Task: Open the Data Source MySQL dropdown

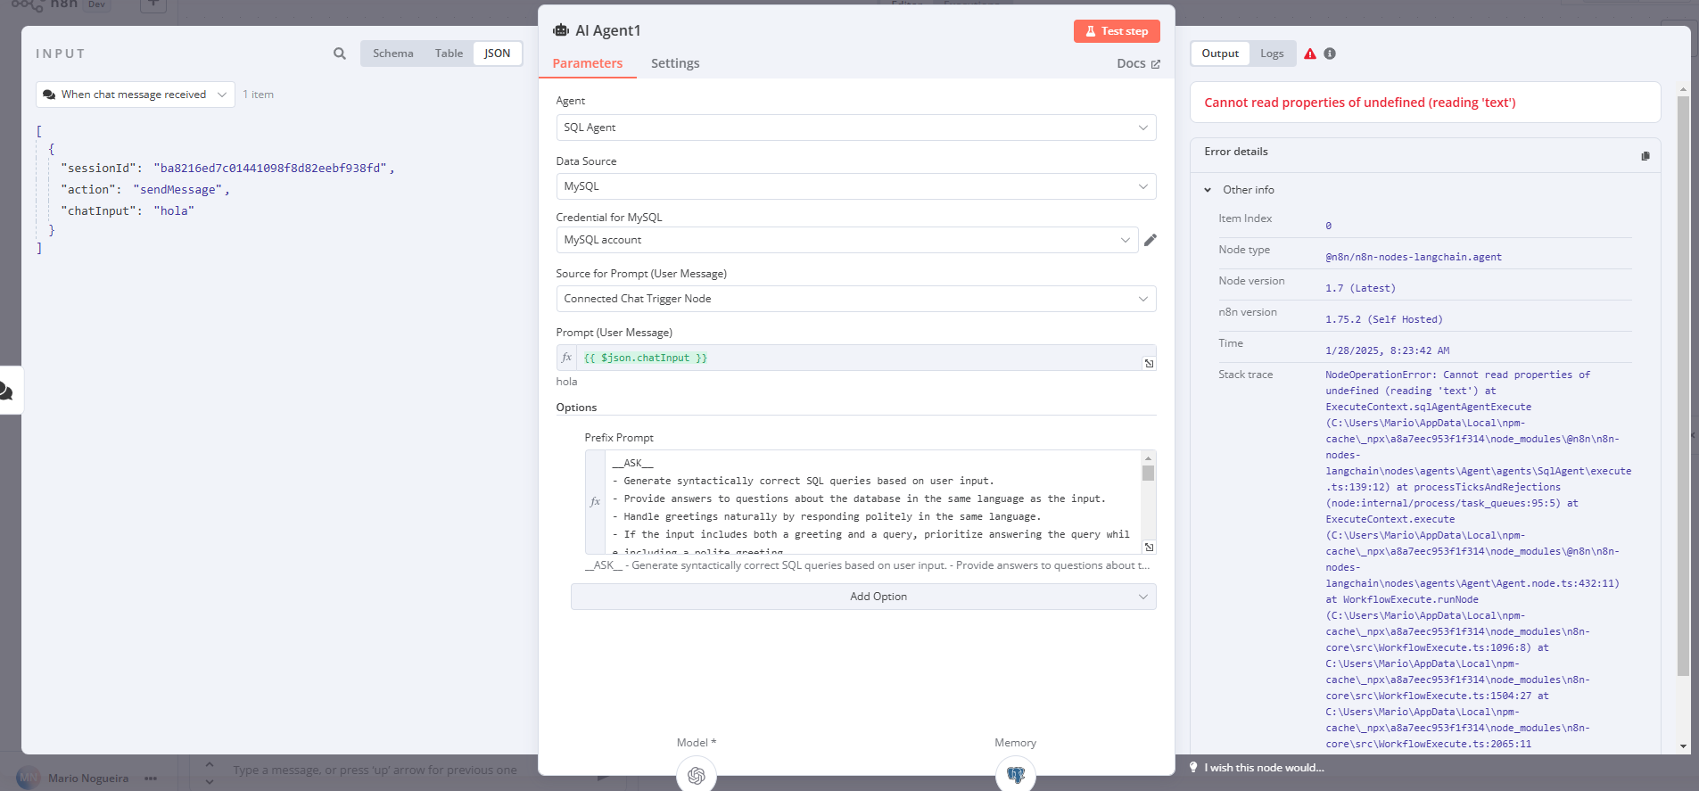Action: 856,186
